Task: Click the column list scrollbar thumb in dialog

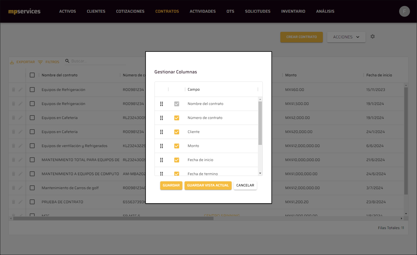Action: (x=260, y=123)
